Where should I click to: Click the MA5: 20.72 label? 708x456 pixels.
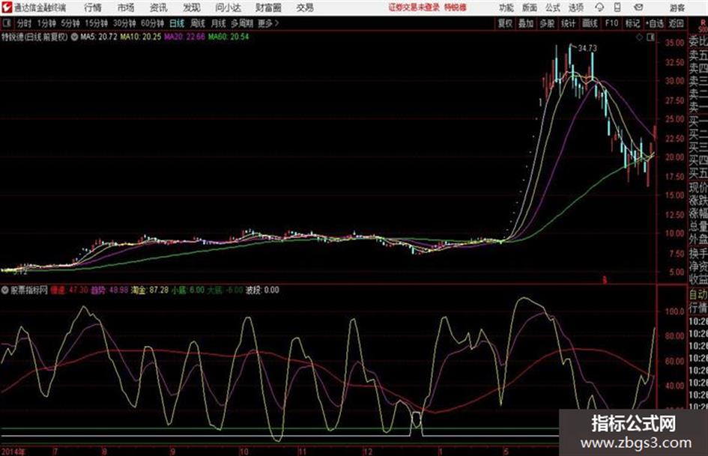click(x=98, y=37)
